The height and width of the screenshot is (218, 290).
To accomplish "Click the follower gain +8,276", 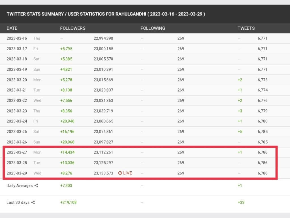I will 66,173.
